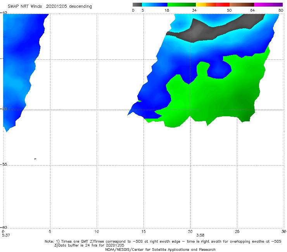The height and width of the screenshot is (252, 287).
Task: Click the yellow segment of the color scale
Action: click(x=201, y=5)
